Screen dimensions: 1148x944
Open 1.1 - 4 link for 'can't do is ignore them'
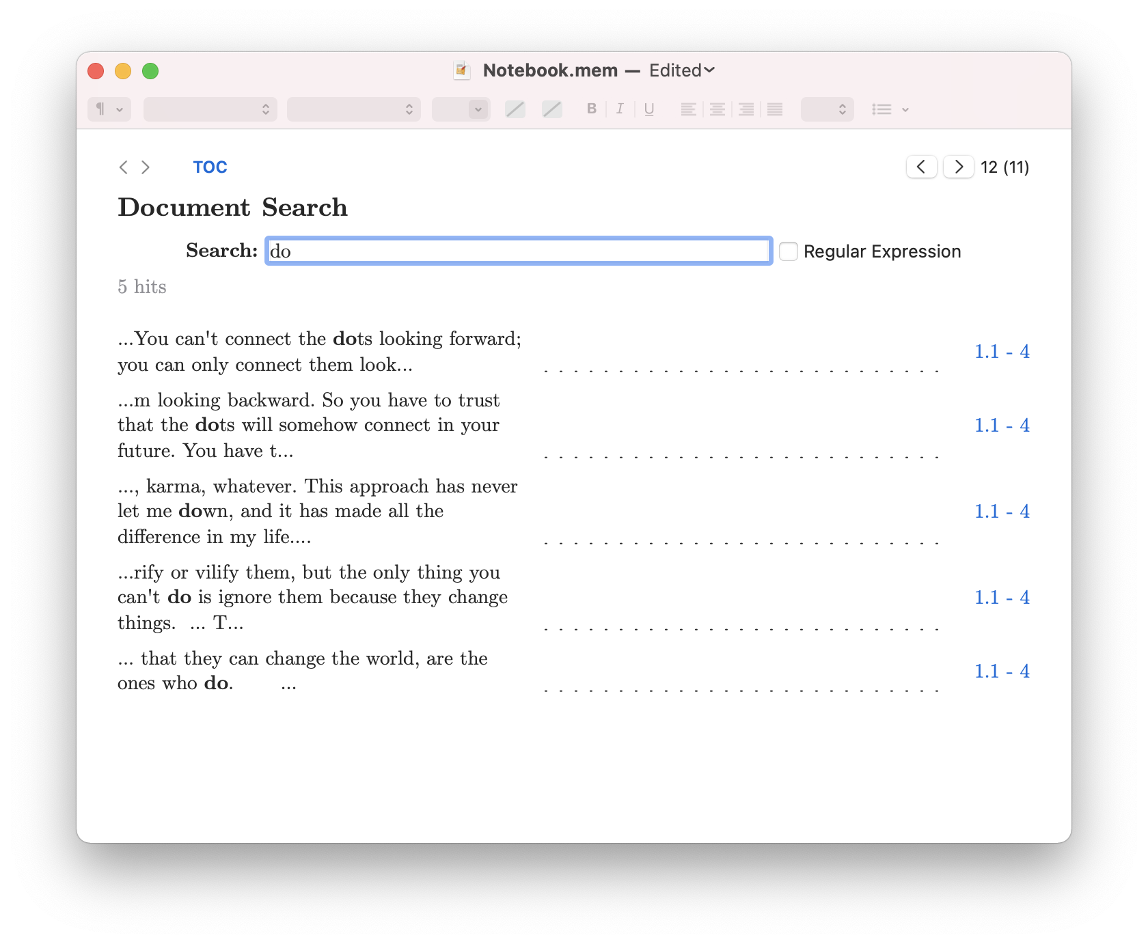(1002, 598)
